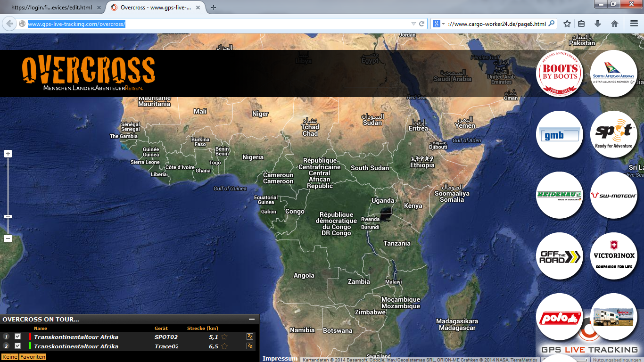Image resolution: width=644 pixels, height=362 pixels.
Task: Click the map zoom slider handle
Action: click(8, 217)
